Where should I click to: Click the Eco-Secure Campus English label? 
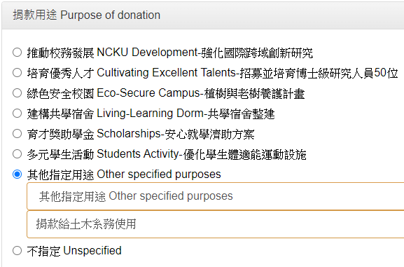(148, 93)
